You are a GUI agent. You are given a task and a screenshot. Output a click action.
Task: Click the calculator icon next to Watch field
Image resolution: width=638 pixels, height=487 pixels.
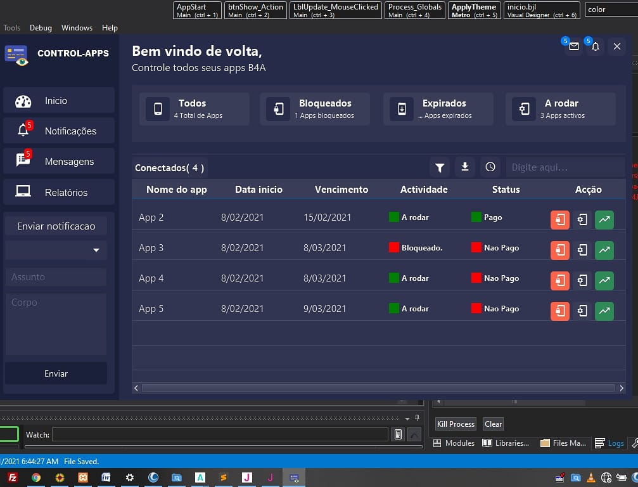(398, 434)
